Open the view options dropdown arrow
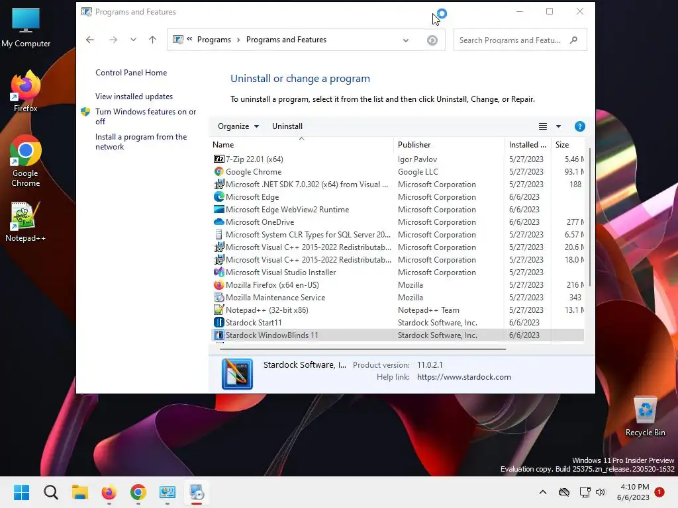The width and height of the screenshot is (678, 508). [558, 126]
